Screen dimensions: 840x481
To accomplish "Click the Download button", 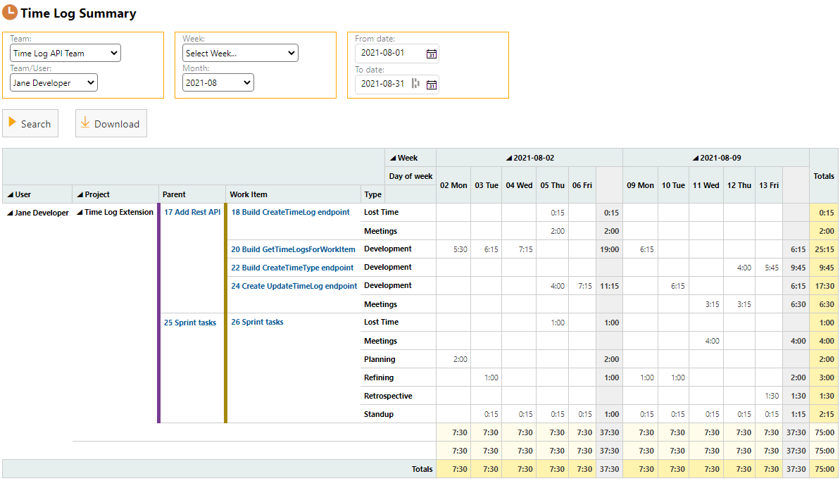I will [111, 124].
